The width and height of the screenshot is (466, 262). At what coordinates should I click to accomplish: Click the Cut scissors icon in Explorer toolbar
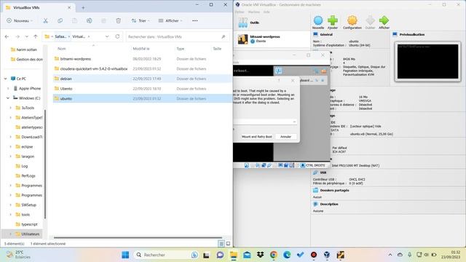click(x=45, y=20)
